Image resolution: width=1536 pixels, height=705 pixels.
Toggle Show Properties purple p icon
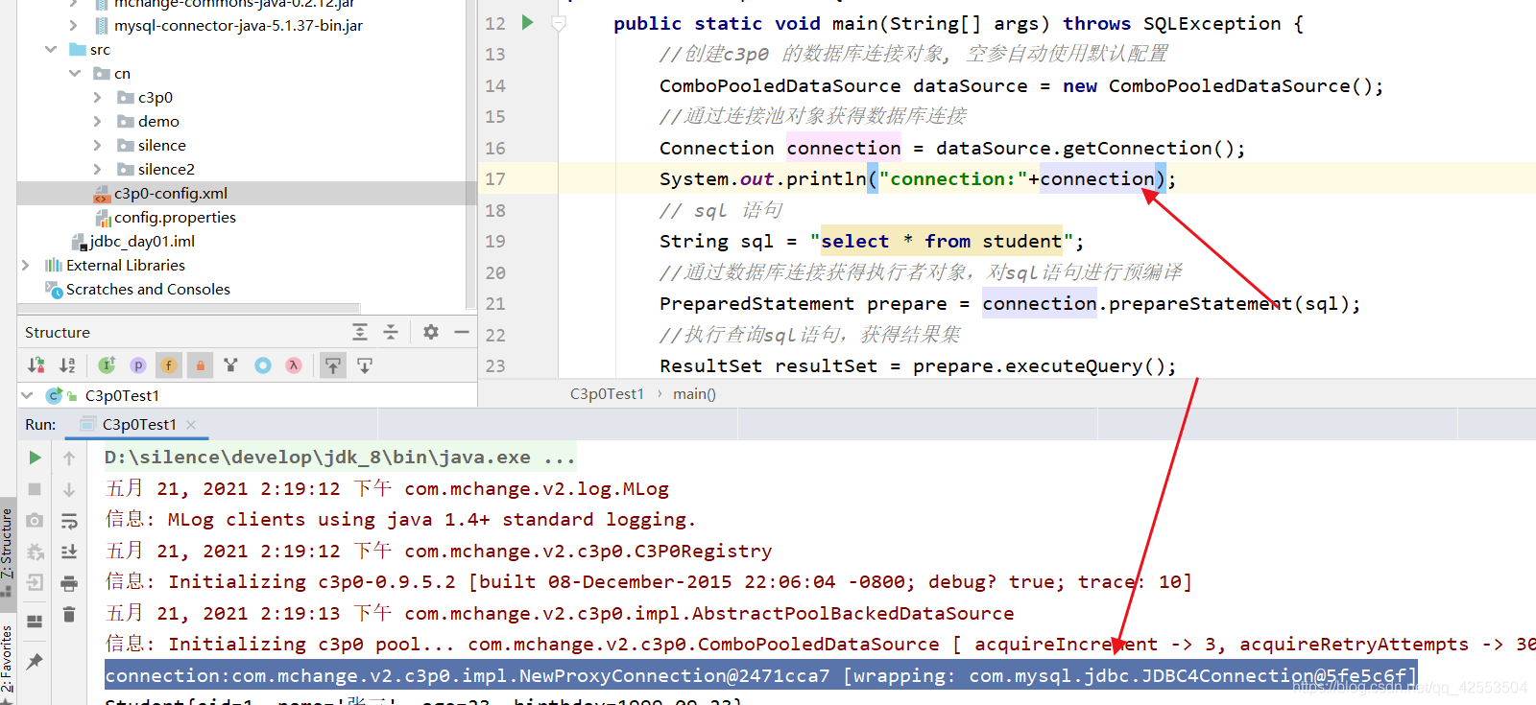point(138,365)
